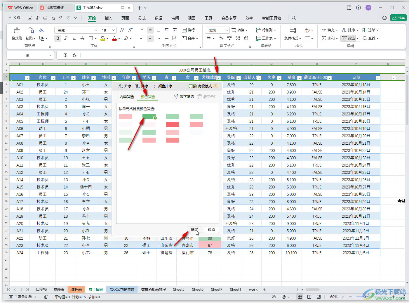Confirm filter with 确定 button
409x303 pixels.
(x=194, y=230)
